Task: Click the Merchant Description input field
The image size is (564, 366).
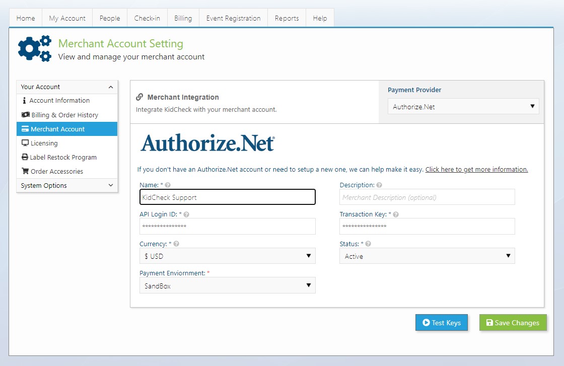Action: click(427, 197)
